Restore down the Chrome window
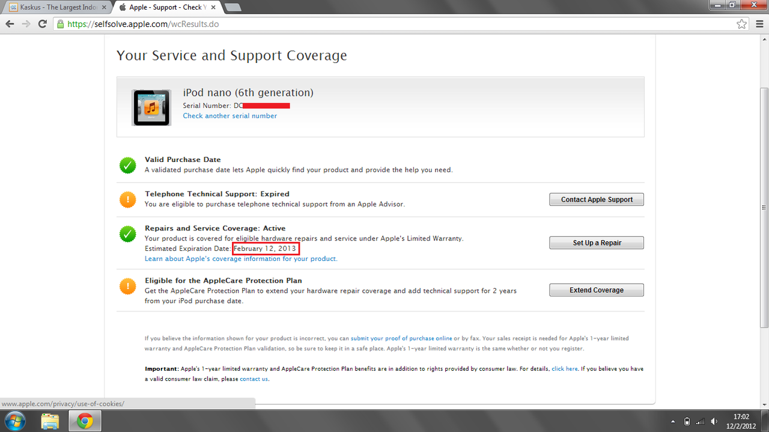This screenshot has width=769, height=432. click(732, 5)
